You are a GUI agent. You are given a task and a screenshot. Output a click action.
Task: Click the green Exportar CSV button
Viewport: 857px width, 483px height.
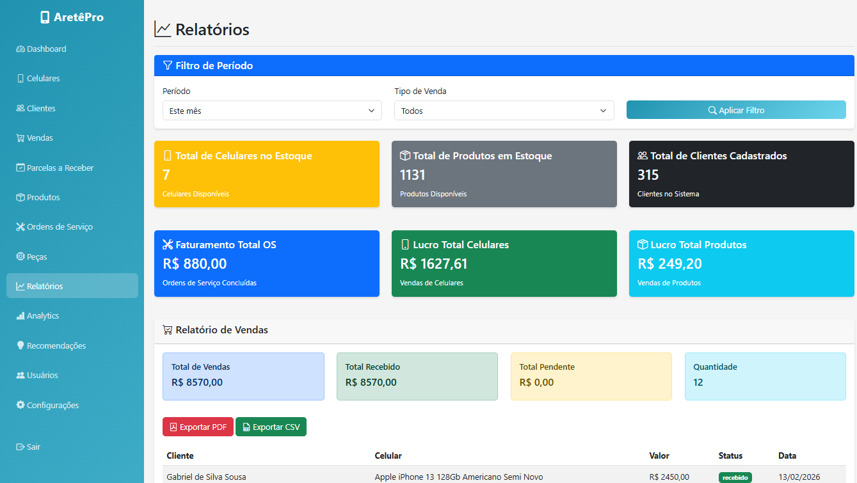coord(271,427)
